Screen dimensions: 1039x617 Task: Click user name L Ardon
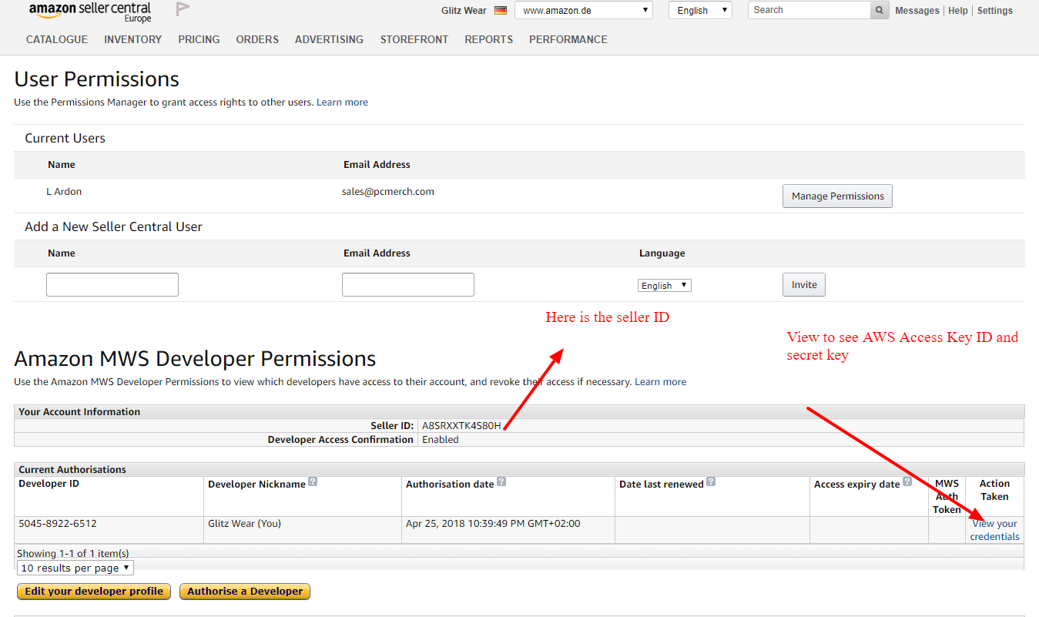coord(64,192)
